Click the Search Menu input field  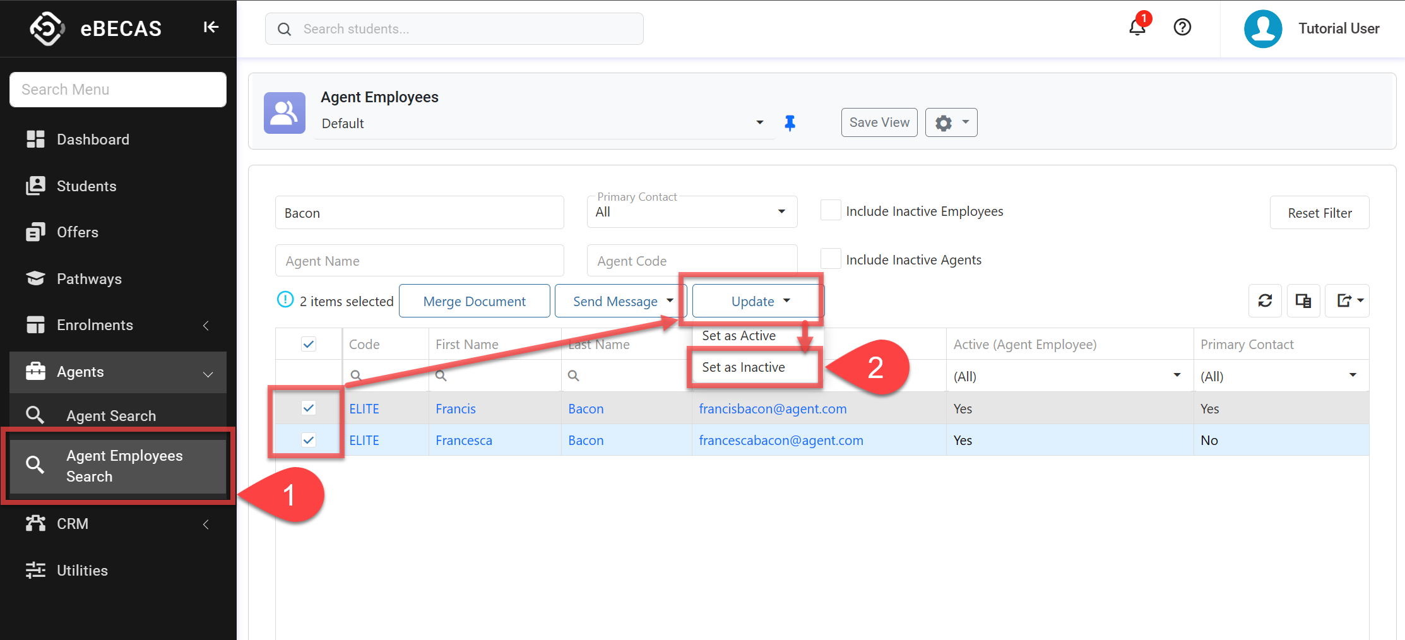(118, 90)
